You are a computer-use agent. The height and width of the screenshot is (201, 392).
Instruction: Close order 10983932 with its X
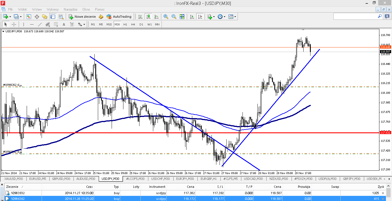383,193
